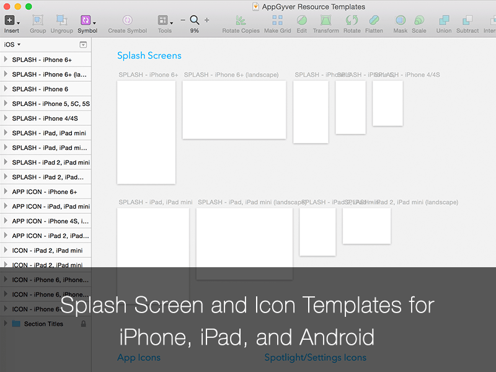Screen dimensions: 496x372
Task: Select SPLASH - iPad, iPad mi... layer row
Action: pyautogui.click(x=45, y=148)
